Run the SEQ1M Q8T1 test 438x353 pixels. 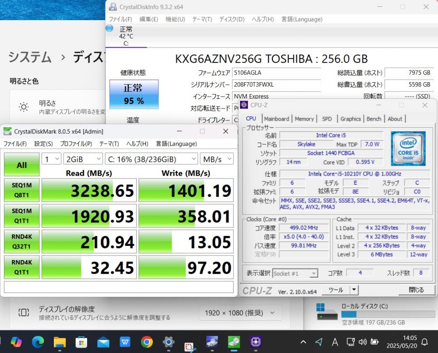[x=21, y=190]
